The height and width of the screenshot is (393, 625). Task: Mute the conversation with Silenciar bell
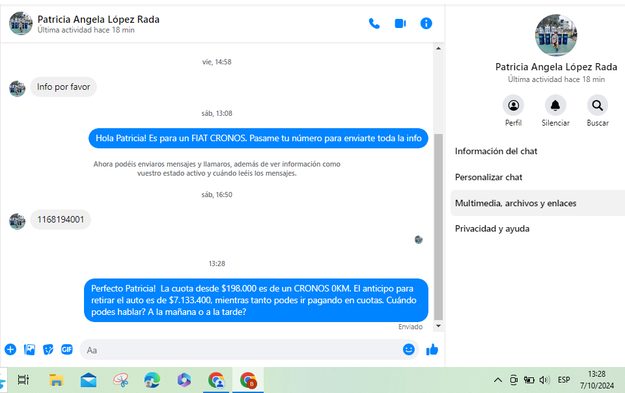pos(555,105)
